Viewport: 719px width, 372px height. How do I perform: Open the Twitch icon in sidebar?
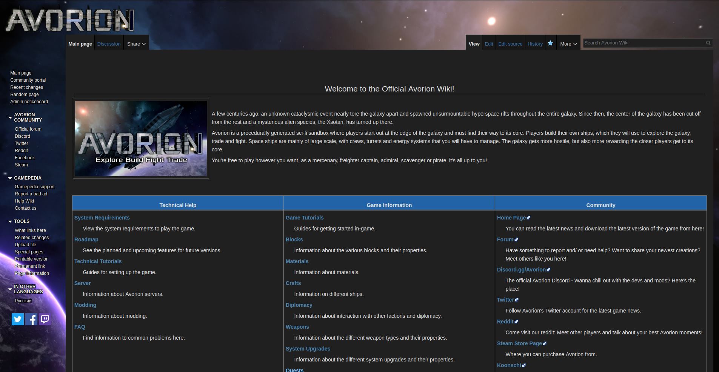pos(45,319)
